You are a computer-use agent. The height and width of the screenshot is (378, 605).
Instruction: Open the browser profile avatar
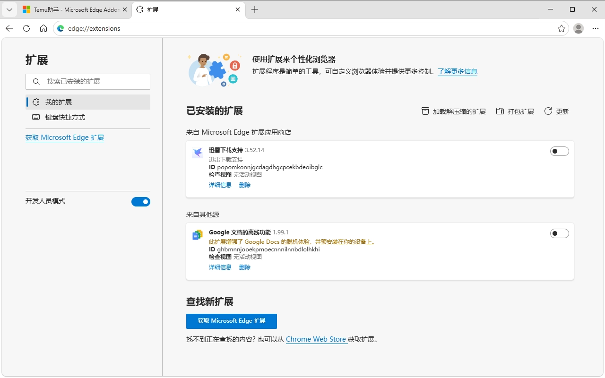click(578, 28)
